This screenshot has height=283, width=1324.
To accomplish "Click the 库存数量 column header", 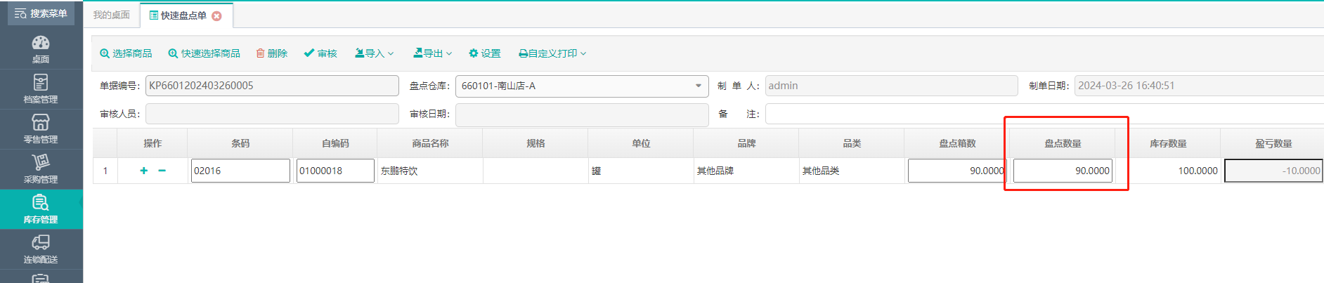I will click(1168, 143).
